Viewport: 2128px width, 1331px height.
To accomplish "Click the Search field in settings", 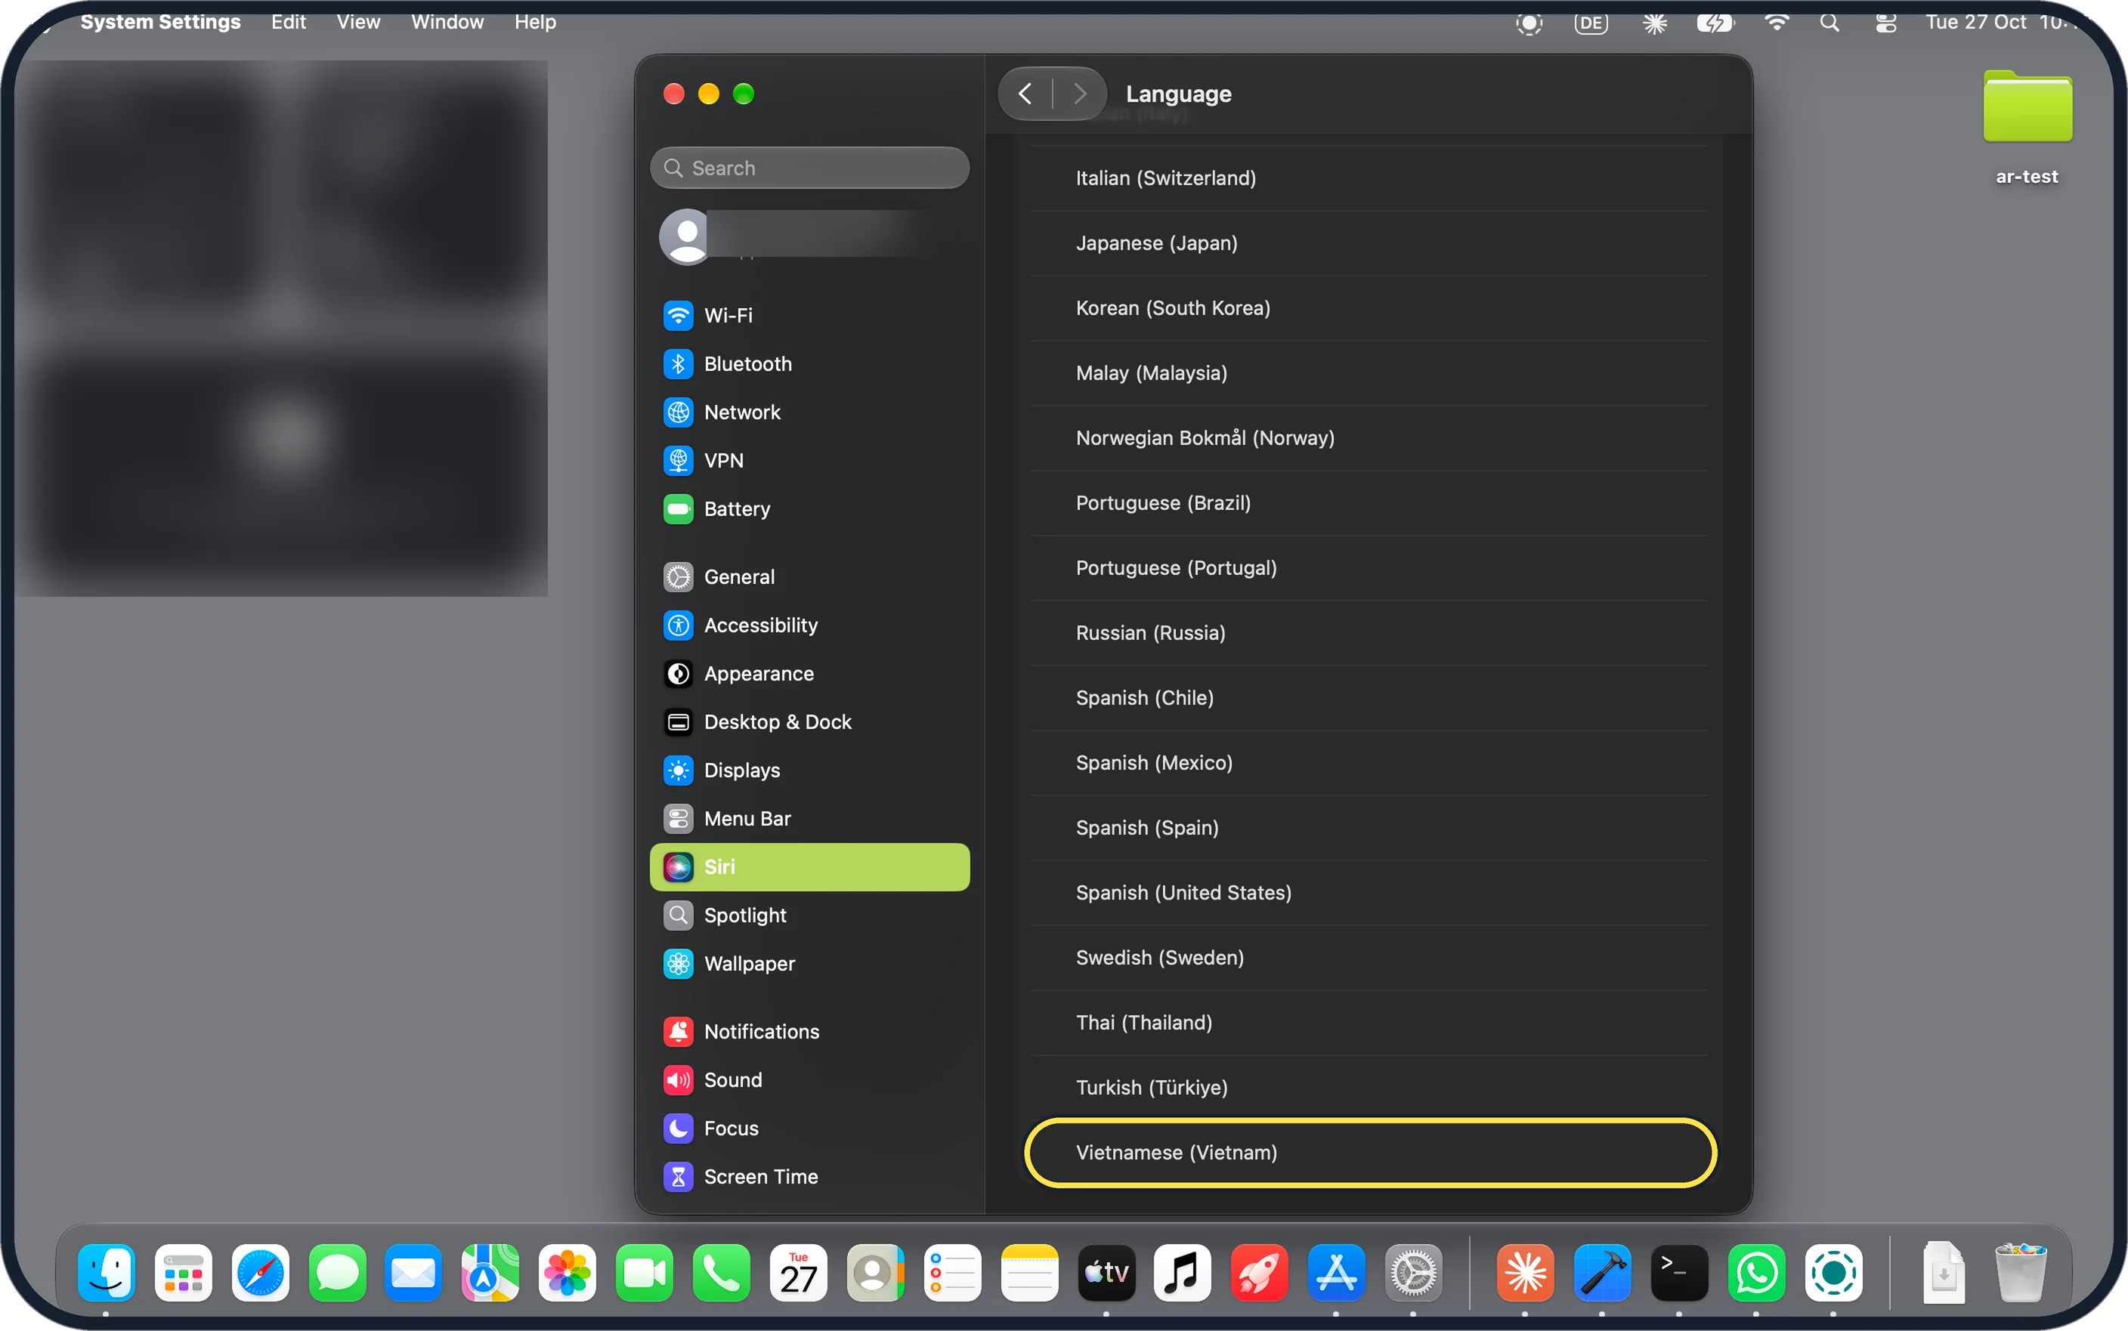I will pyautogui.click(x=809, y=168).
